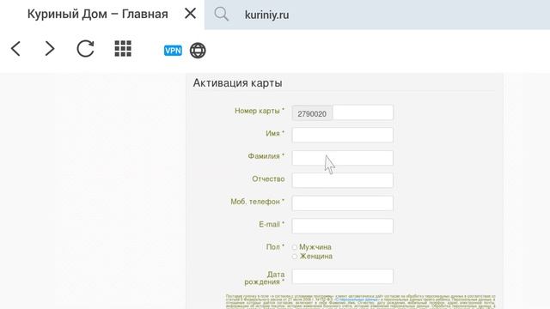Focus the Фамилия input field
This screenshot has width=550, height=309.
(x=342, y=158)
